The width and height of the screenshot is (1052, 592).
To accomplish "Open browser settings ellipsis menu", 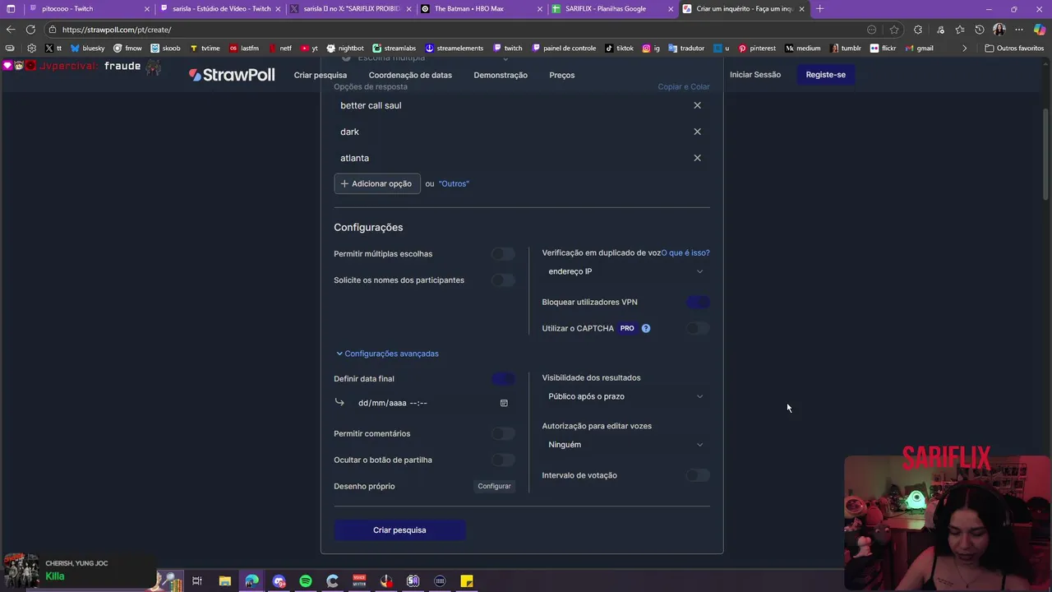I will pos(1020,30).
